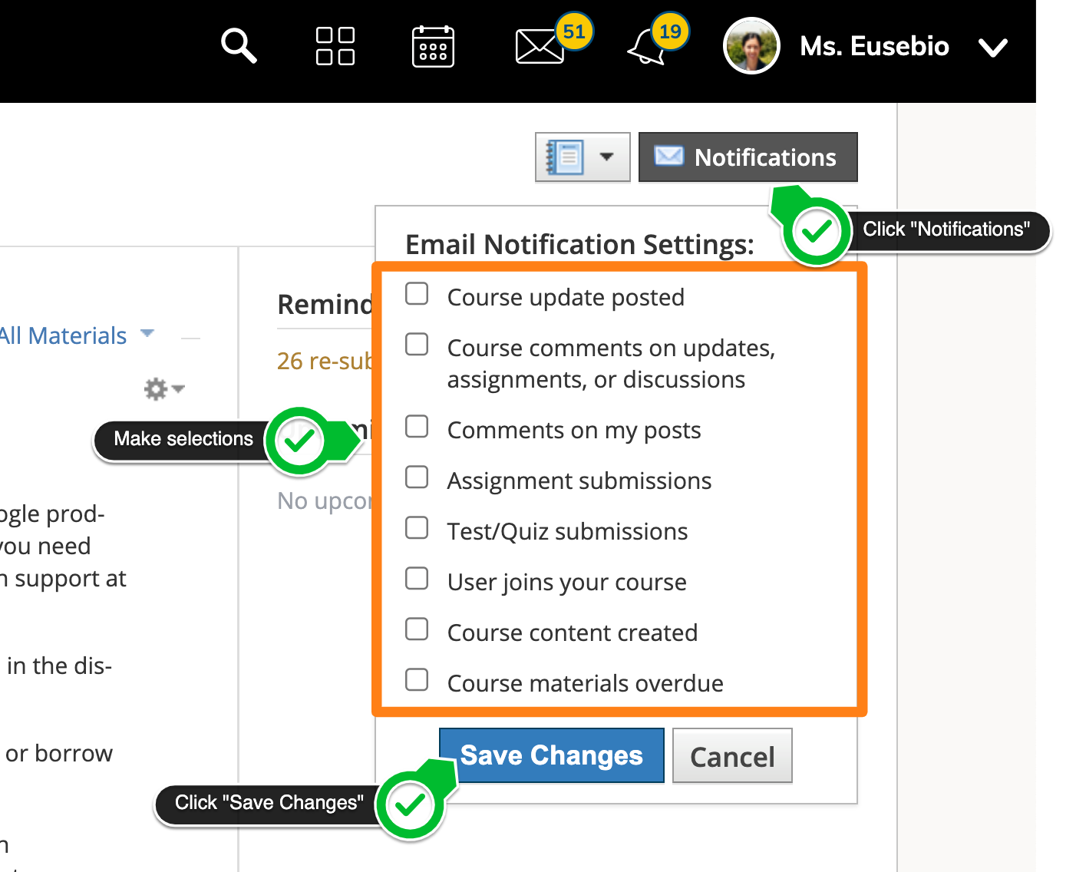Image resolution: width=1076 pixels, height=872 pixels.
Task: Check "Comments on my posts" option
Action: [417, 427]
